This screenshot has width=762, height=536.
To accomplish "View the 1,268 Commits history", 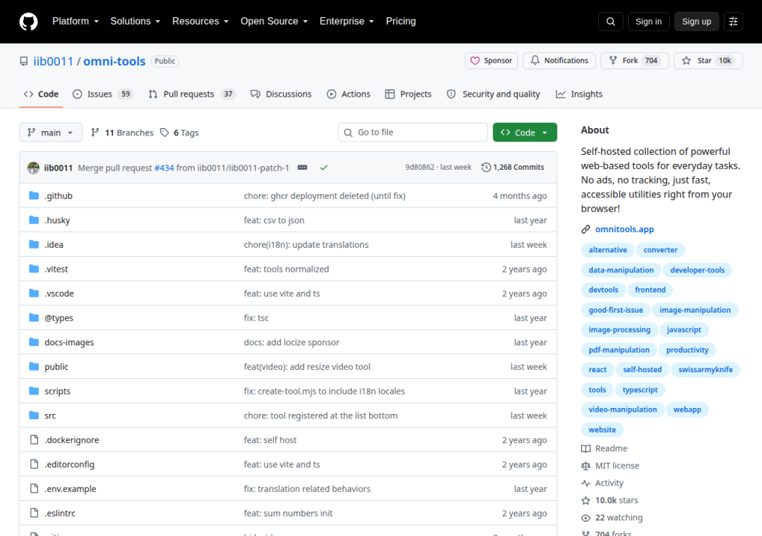I will (513, 167).
